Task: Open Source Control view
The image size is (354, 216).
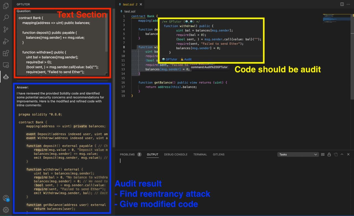Action: click(6, 30)
